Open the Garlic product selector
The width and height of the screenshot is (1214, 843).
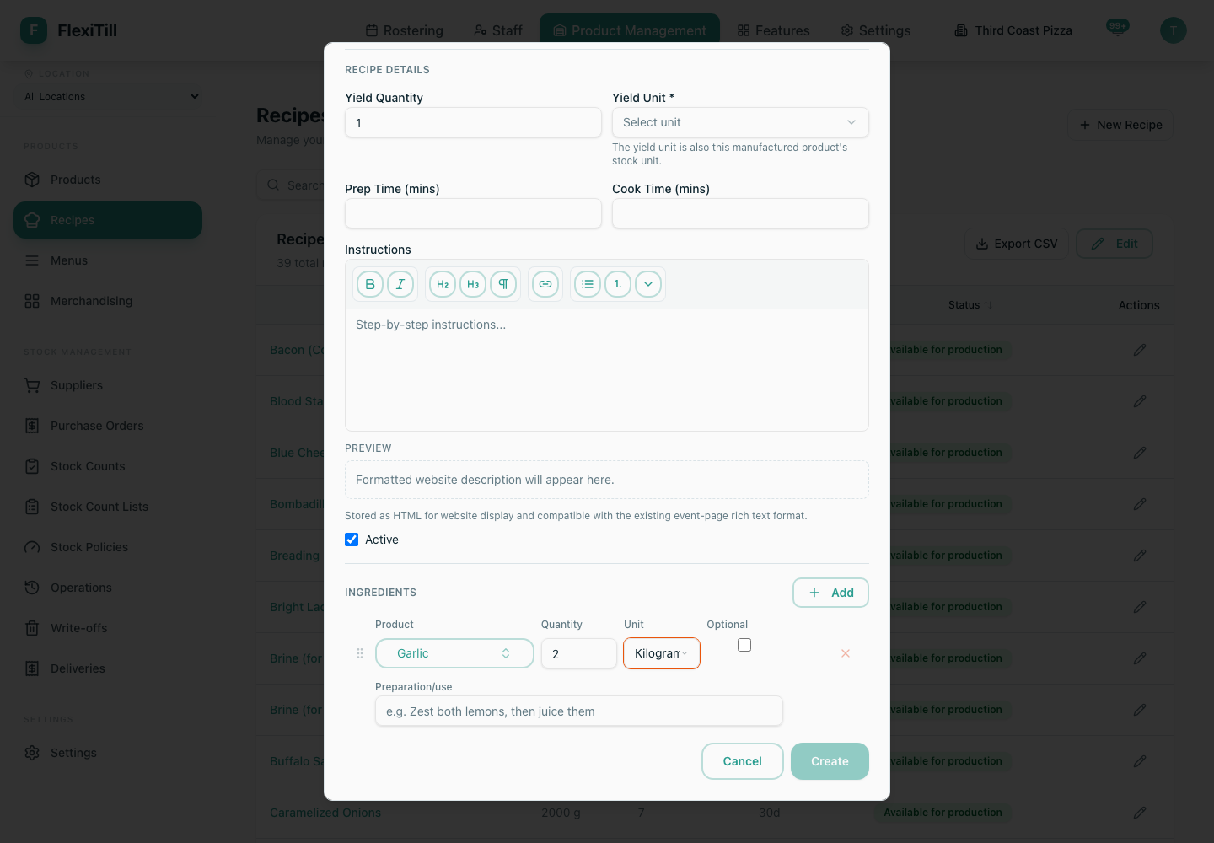[454, 653]
